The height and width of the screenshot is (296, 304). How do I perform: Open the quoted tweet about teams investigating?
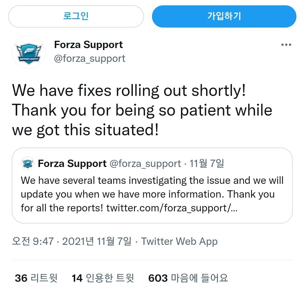pos(152,187)
